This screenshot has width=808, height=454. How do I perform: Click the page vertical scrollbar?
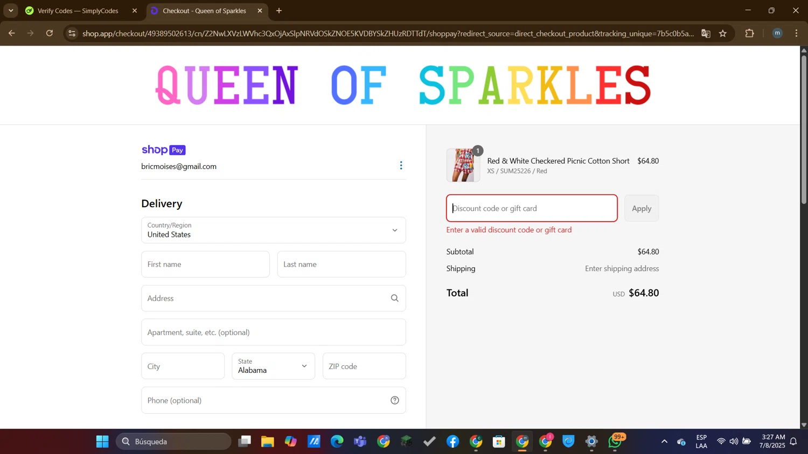(804, 129)
